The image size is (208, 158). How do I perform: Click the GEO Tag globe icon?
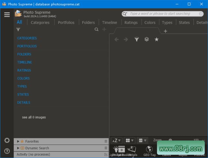tap(149, 149)
